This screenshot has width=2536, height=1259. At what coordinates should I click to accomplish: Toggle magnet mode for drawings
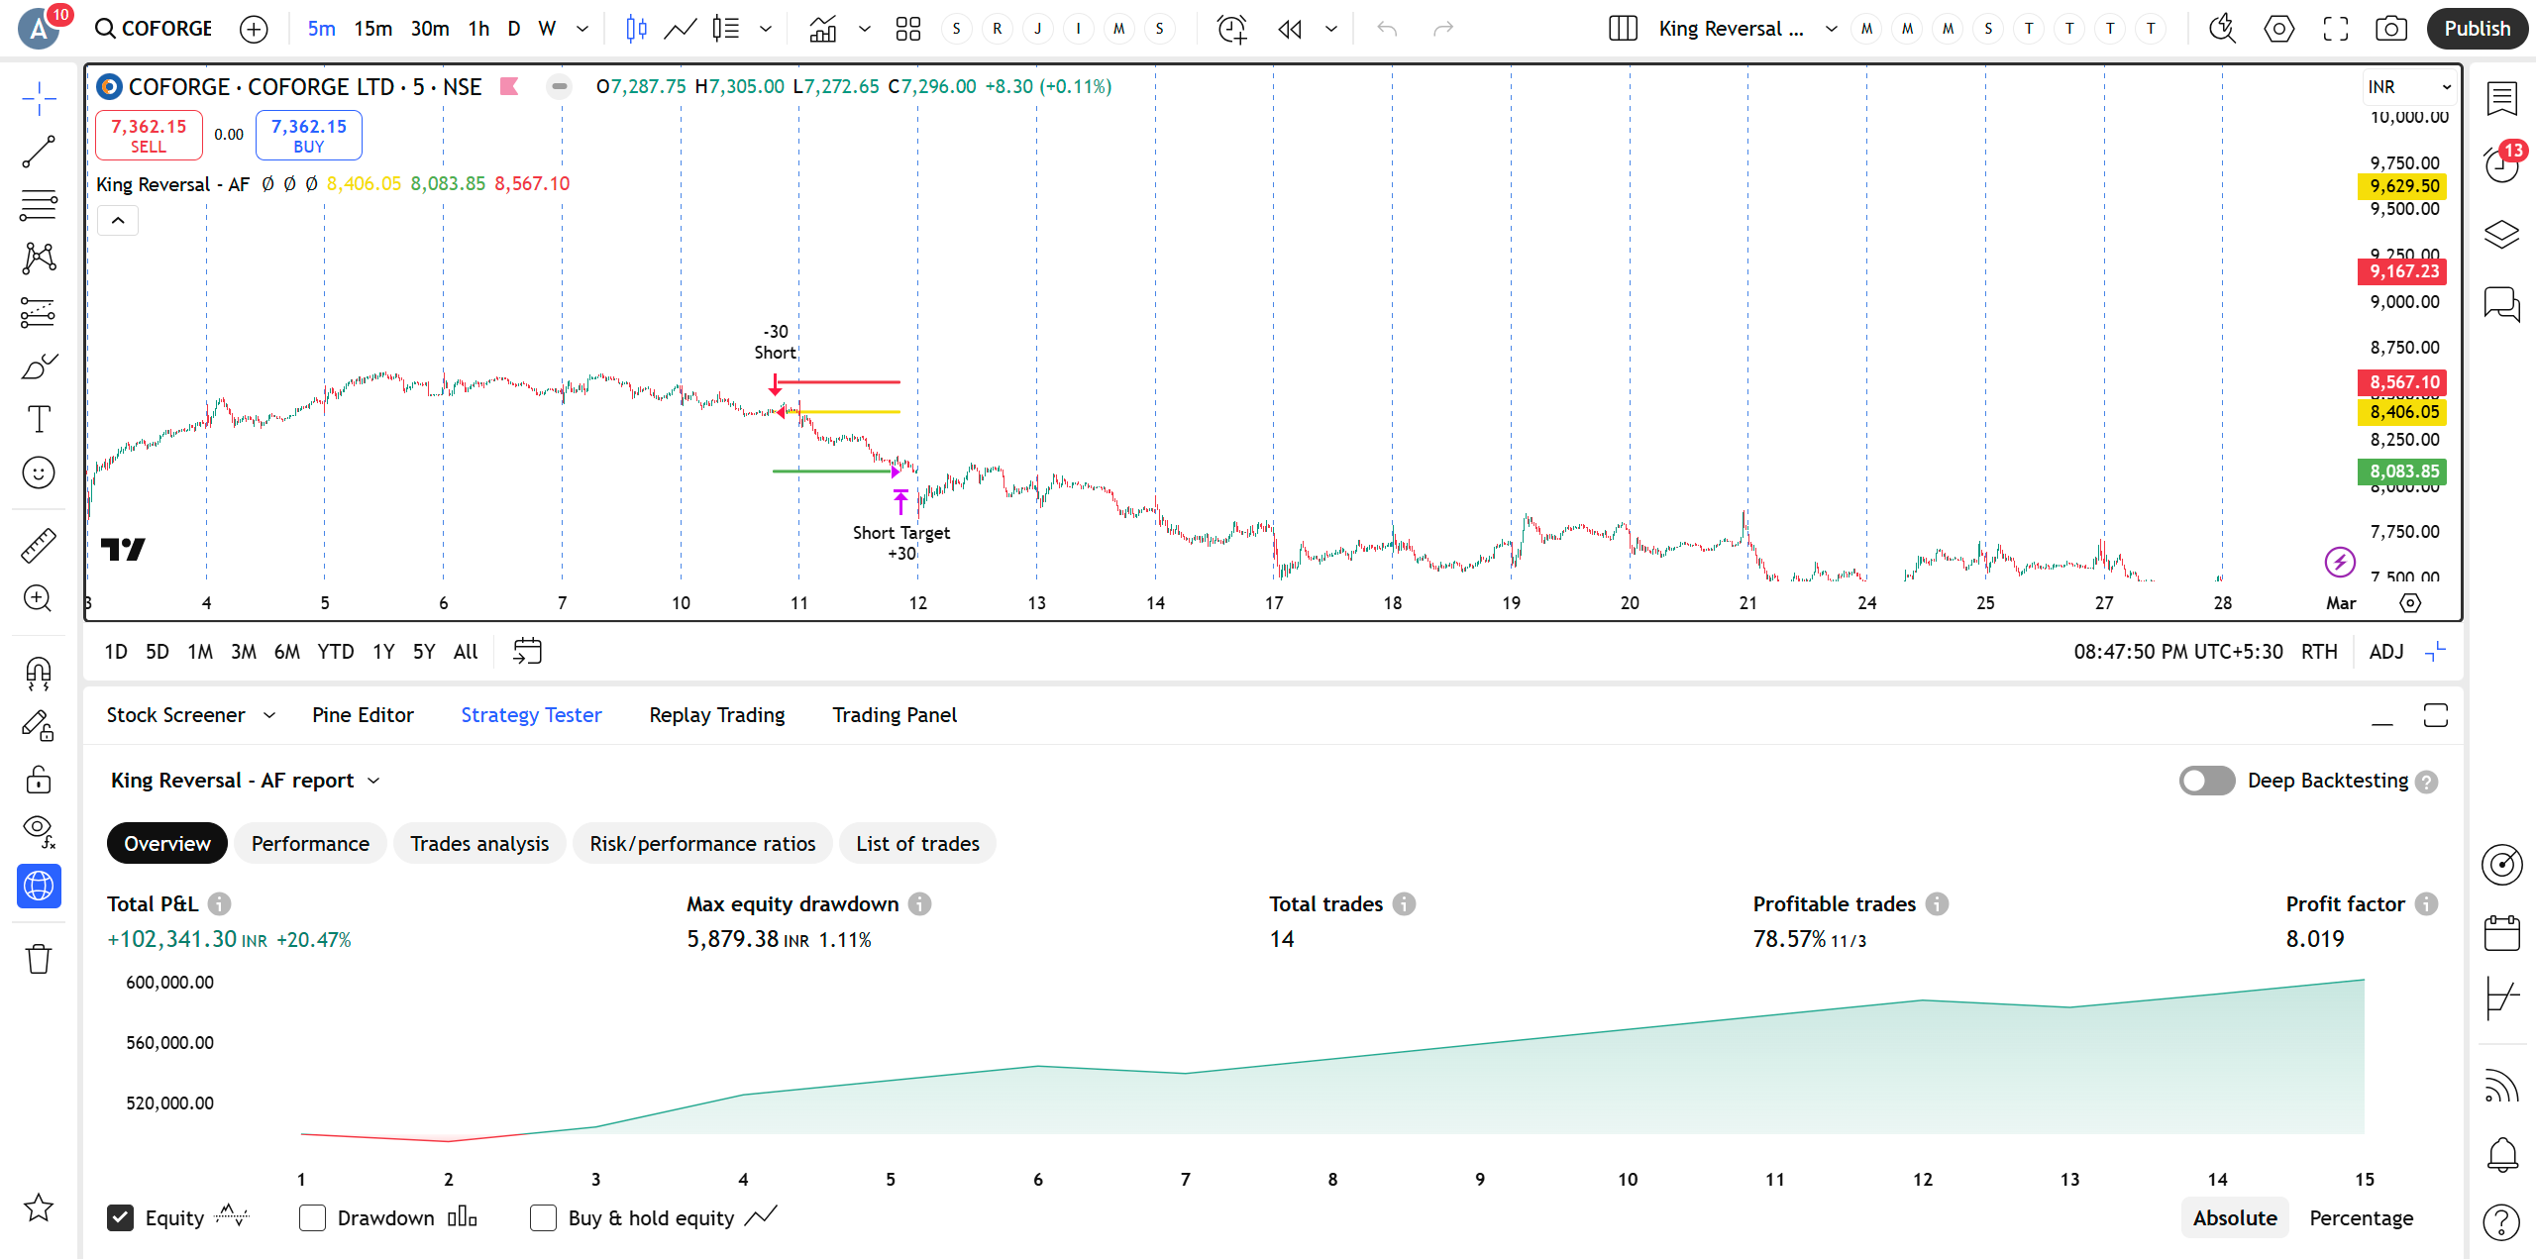(39, 674)
